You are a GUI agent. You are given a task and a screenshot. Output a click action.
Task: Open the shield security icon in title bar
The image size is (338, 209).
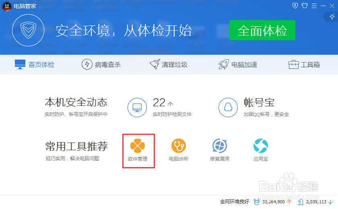point(295,6)
